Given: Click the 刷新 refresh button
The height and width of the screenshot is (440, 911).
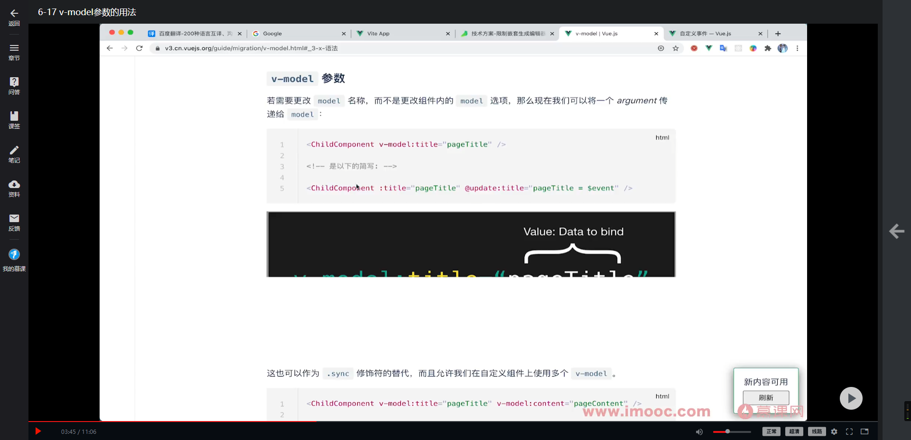Looking at the screenshot, I should point(766,398).
